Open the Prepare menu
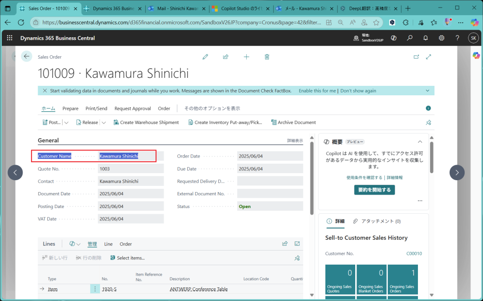The height and width of the screenshot is (301, 483). pos(70,109)
